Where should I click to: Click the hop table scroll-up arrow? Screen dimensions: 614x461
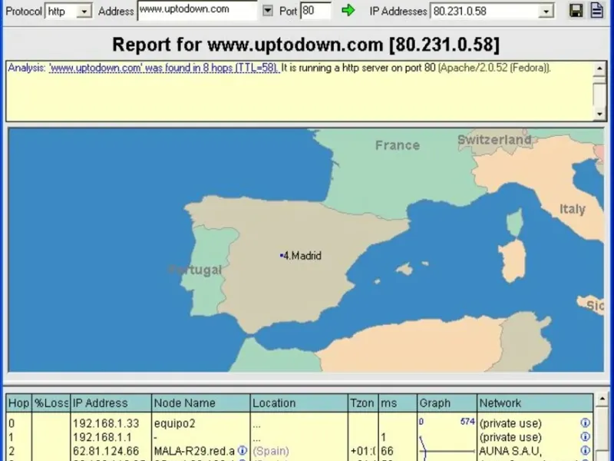602,399
